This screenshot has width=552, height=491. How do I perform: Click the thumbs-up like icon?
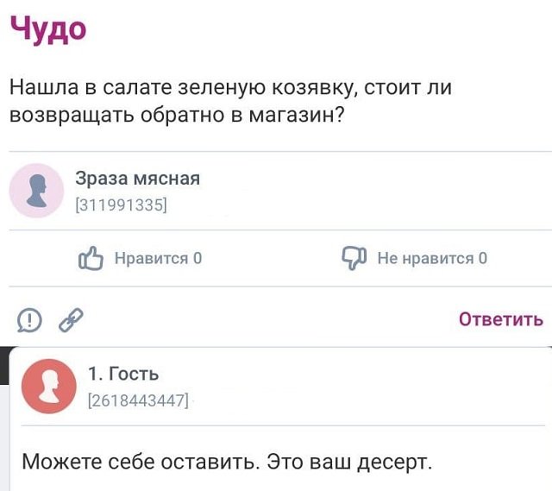[x=90, y=258]
